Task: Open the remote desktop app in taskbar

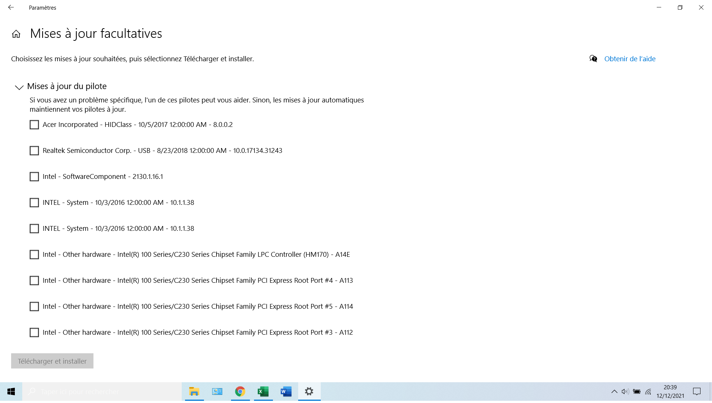Action: point(217,391)
